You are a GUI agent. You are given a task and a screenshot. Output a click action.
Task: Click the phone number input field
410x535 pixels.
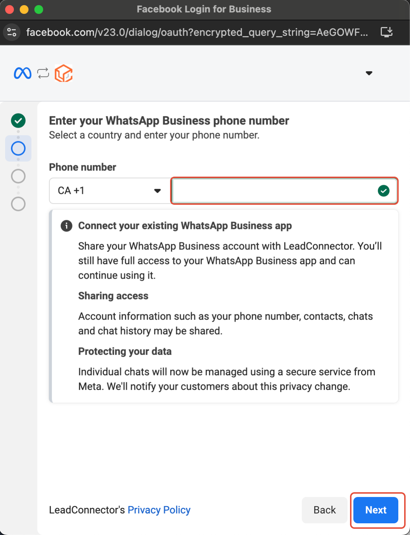(285, 191)
